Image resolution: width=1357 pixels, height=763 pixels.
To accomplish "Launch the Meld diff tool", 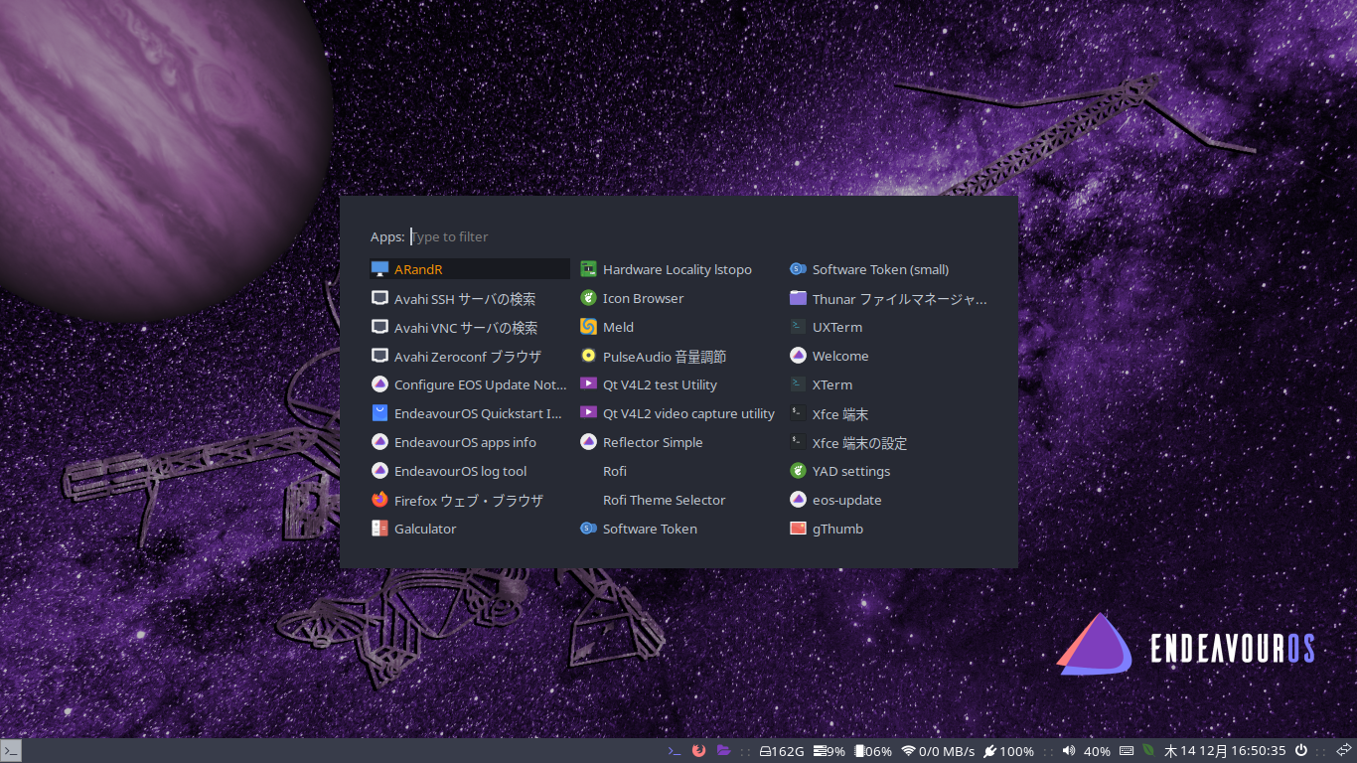I will [x=678, y=327].
